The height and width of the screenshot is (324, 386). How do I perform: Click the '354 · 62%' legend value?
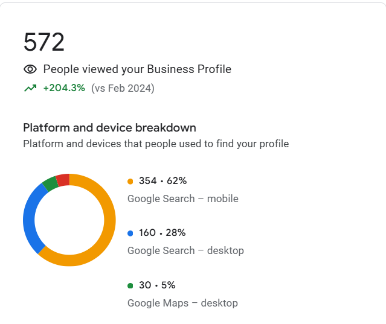point(162,180)
